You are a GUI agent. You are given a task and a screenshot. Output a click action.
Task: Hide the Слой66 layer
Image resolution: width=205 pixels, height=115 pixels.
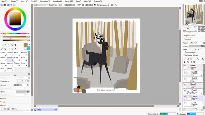[x=185, y=90]
